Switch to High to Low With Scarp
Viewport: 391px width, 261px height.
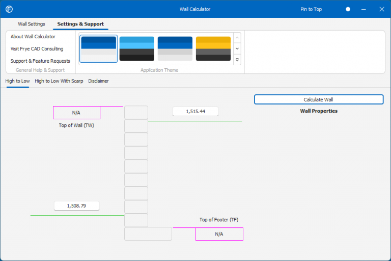[59, 81]
